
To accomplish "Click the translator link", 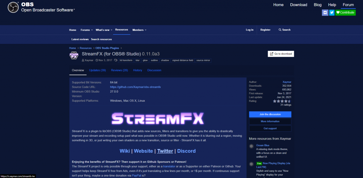I will click(169, 166).
